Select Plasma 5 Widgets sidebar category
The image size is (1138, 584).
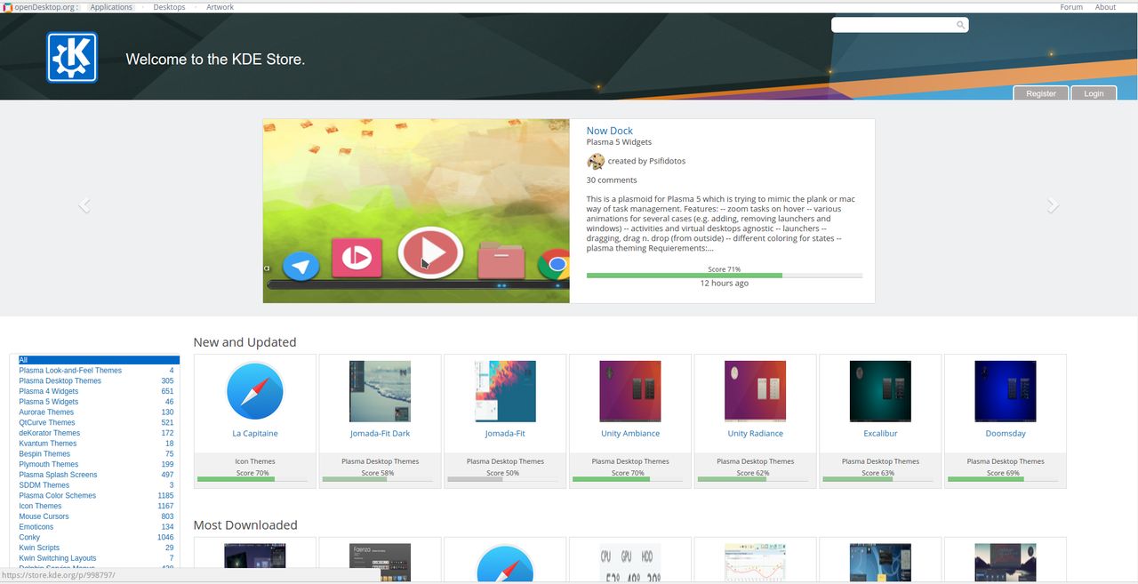(x=49, y=402)
